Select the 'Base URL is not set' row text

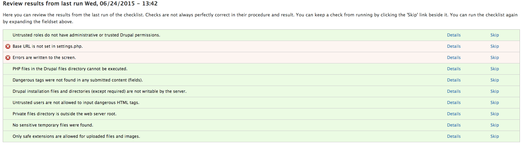[x=48, y=46]
